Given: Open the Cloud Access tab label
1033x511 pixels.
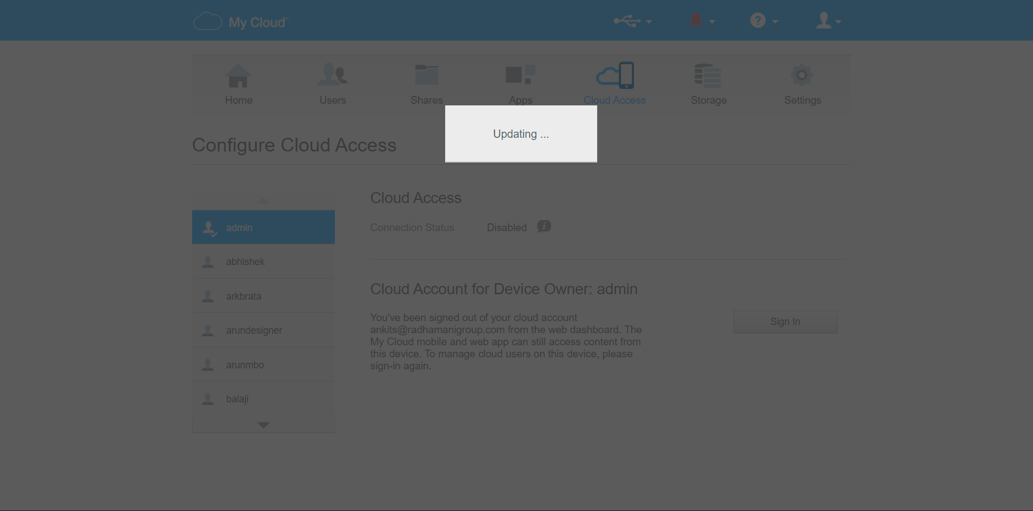Looking at the screenshot, I should 615,100.
